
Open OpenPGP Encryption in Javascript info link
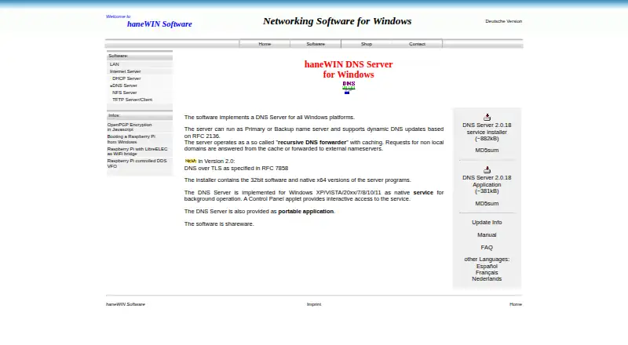point(130,127)
